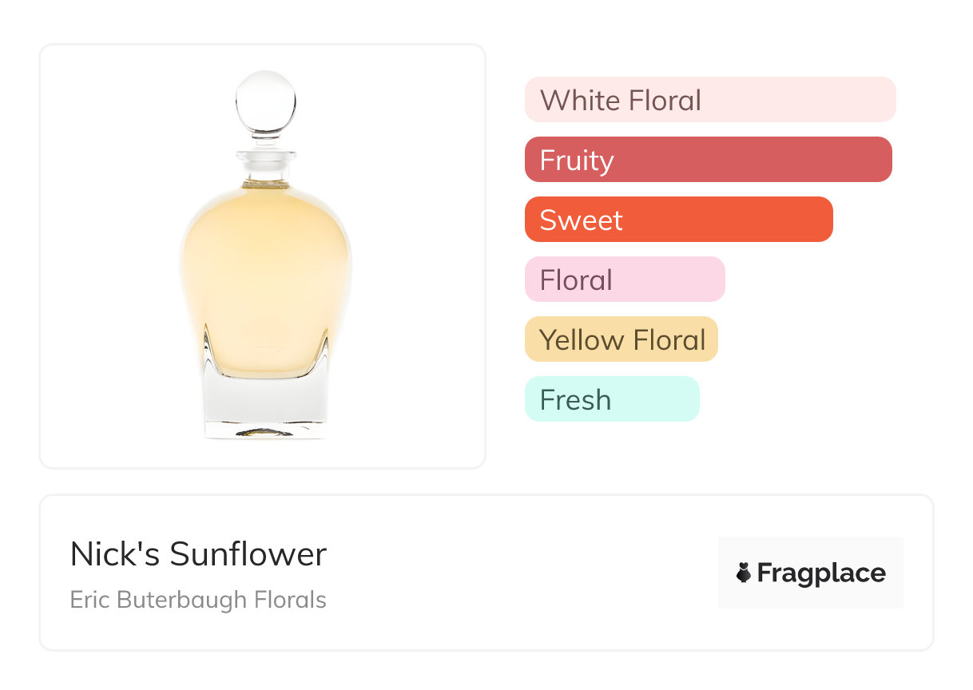
Task: Open the Eric Buterbaugh Florals brand link
Action: [x=198, y=600]
